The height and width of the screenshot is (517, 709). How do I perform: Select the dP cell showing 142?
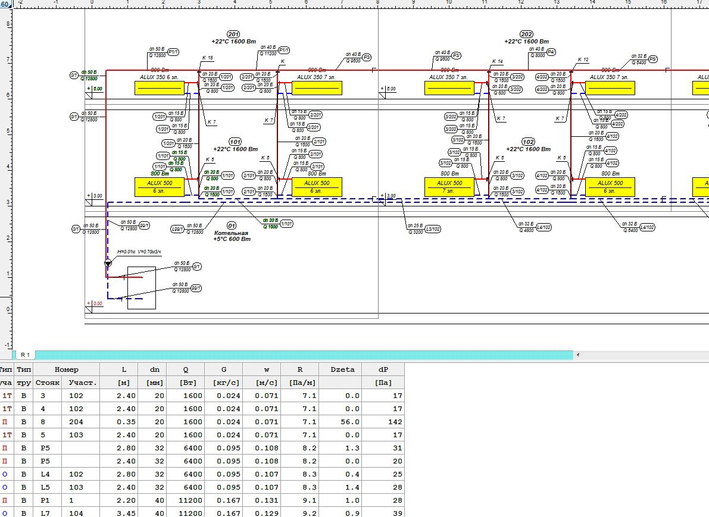tap(384, 422)
